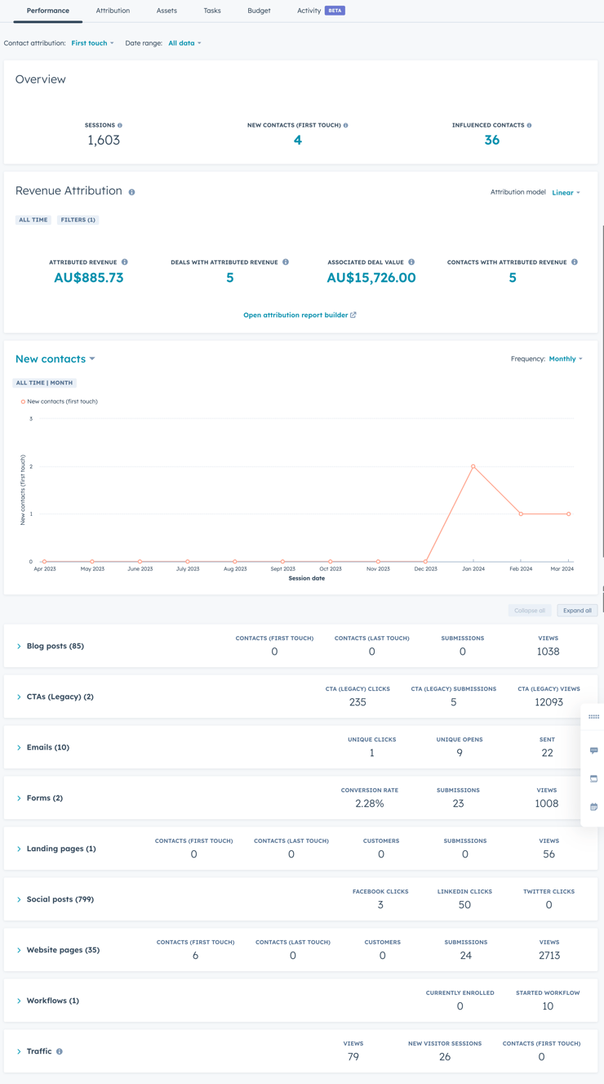Expand the CTAs (Legacy) (2) section
Image resolution: width=604 pixels, height=1084 pixels.
click(x=19, y=697)
